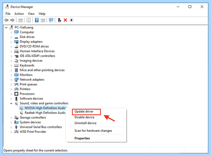Click the Device Manager title bar icon
This screenshot has height=156, width=211.
tap(7, 7)
